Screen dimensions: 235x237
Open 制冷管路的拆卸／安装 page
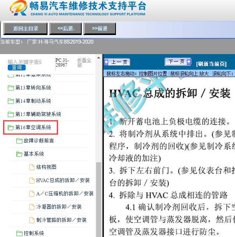pos(61,220)
